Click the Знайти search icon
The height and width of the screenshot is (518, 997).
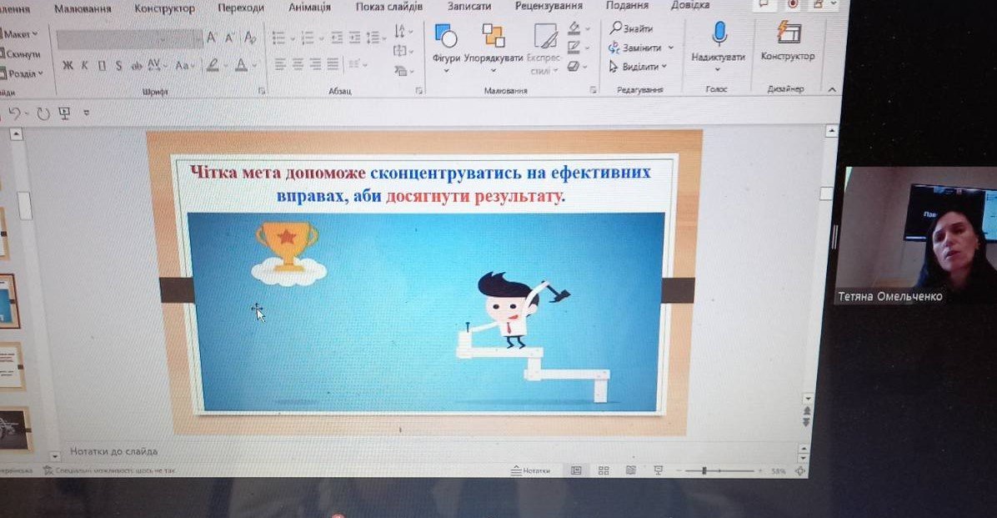[617, 28]
